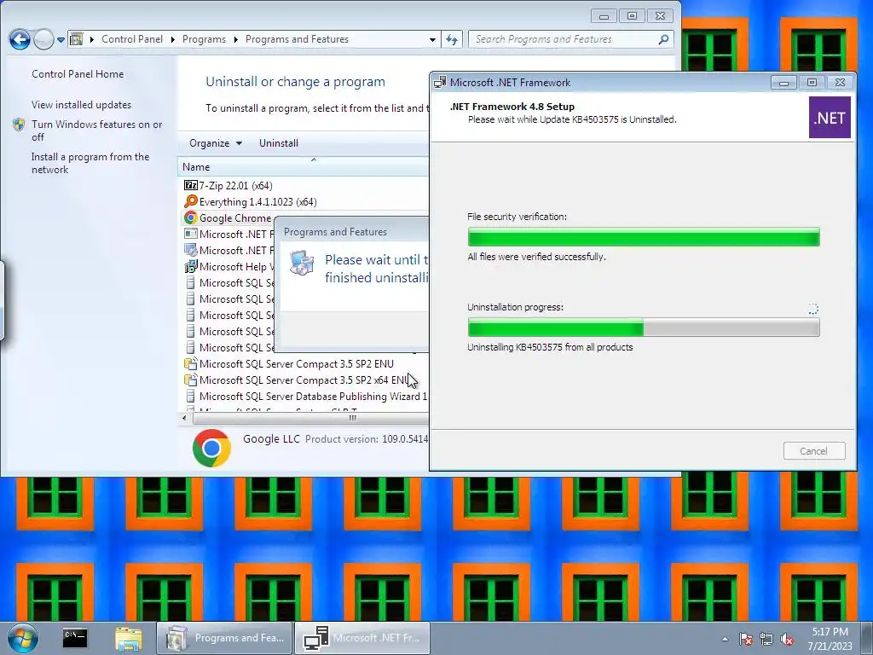Image resolution: width=873 pixels, height=655 pixels.
Task: Show hidden tray icons arrow
Action: (x=725, y=639)
